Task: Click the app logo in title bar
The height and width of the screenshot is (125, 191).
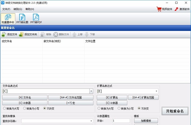Action: pyautogui.click(x=3, y=3)
